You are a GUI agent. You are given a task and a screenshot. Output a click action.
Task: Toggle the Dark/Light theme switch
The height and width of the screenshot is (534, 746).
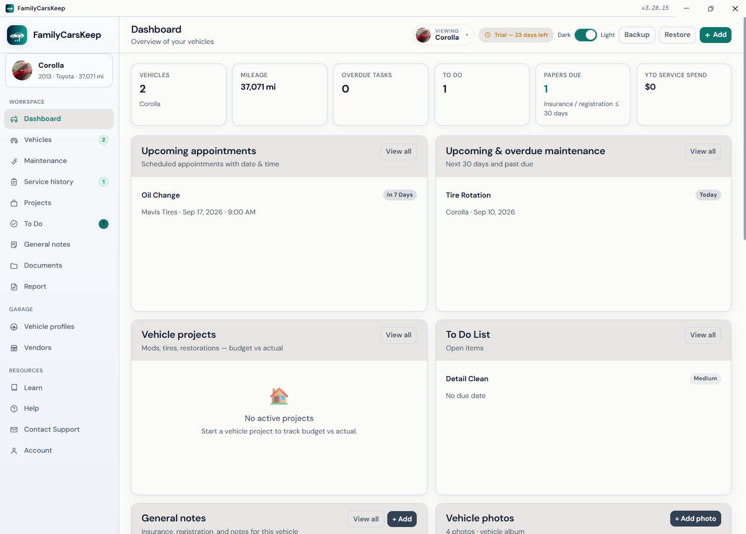586,35
